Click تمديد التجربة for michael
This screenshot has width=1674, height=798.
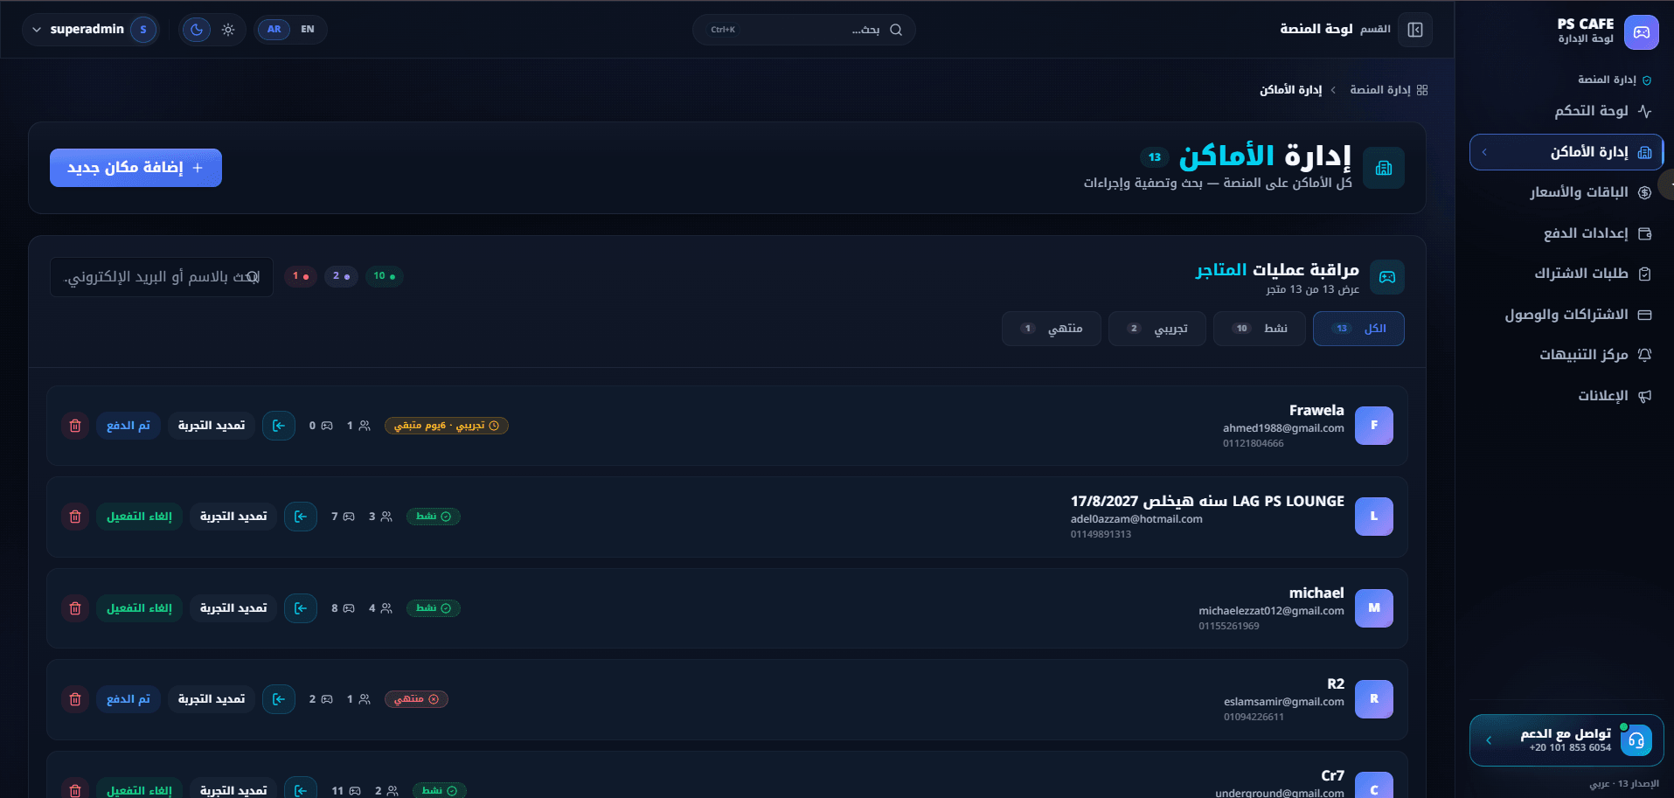point(233,608)
